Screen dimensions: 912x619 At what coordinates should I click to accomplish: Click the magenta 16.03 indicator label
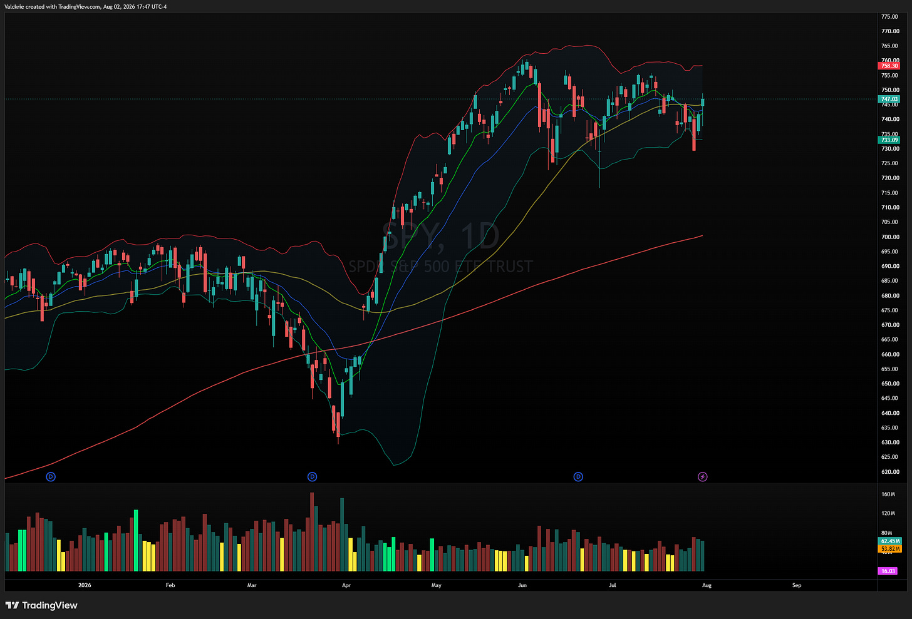(x=888, y=571)
